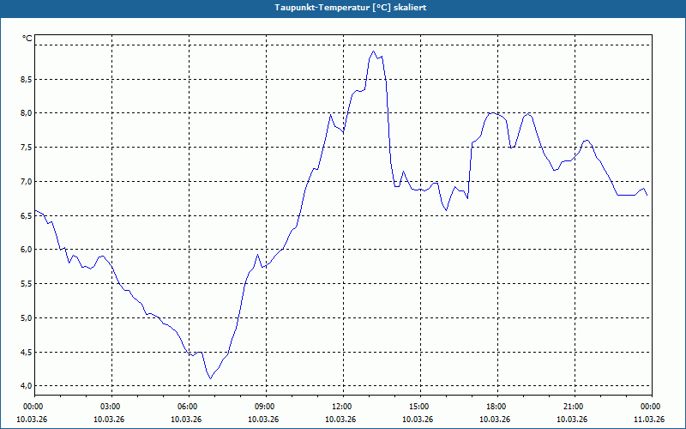
Task: Click the 4,0 y-axis label
Action: point(27,385)
